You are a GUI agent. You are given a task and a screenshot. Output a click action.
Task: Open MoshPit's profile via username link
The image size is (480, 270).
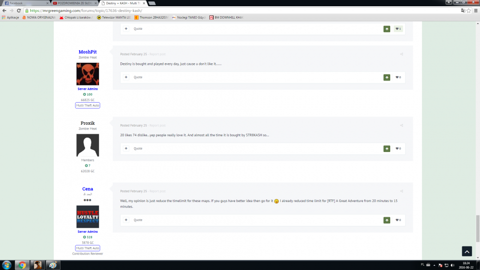87,52
